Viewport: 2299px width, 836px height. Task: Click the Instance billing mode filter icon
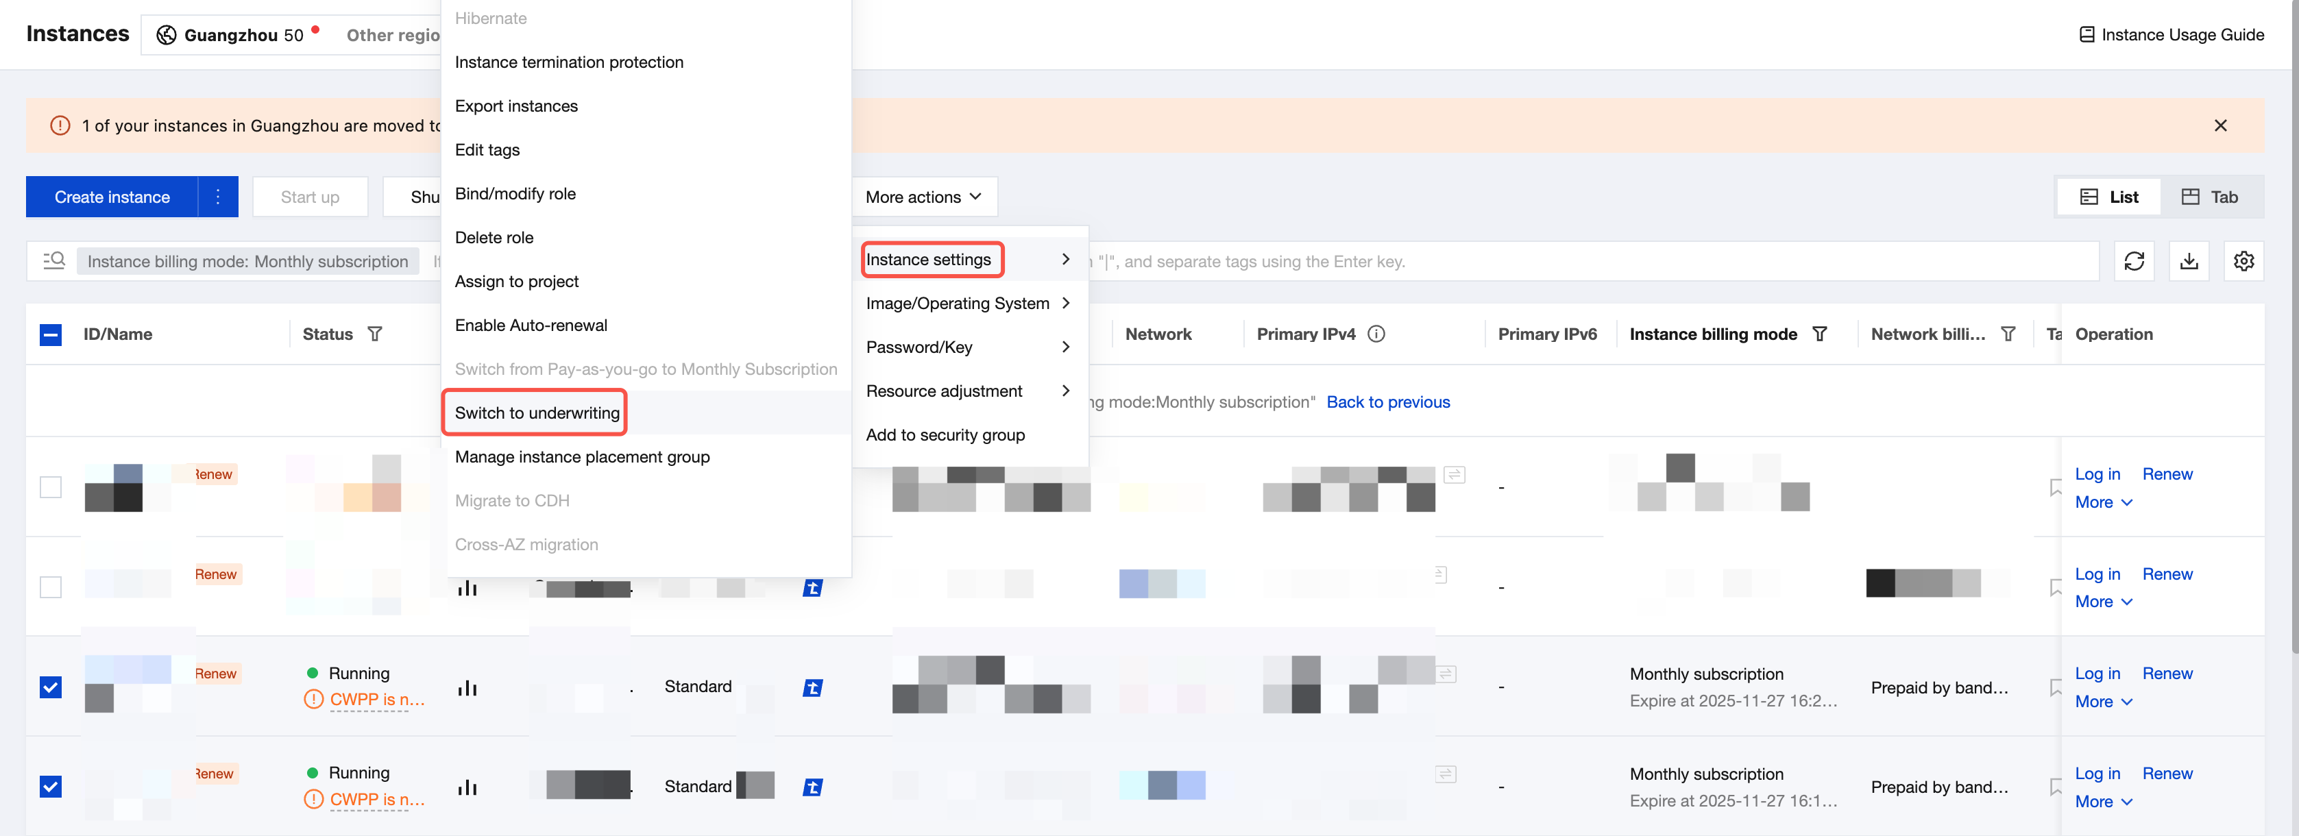click(1820, 334)
